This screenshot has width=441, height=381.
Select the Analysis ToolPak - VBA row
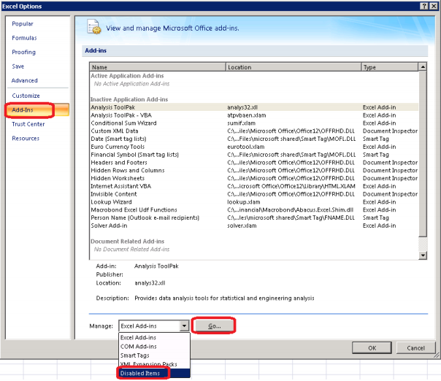pos(254,115)
